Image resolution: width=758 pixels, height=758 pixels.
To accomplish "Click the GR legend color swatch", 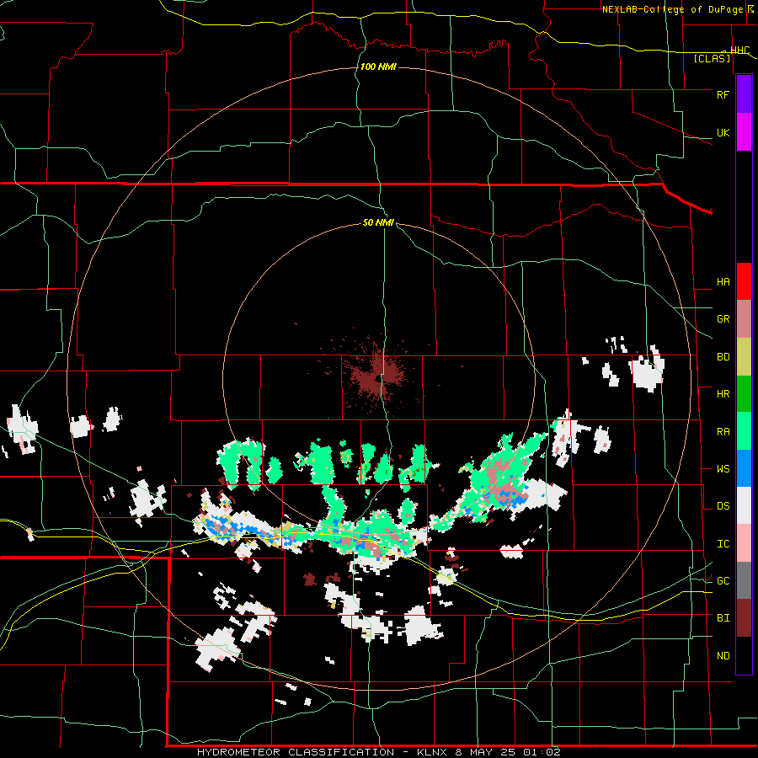I will point(744,318).
